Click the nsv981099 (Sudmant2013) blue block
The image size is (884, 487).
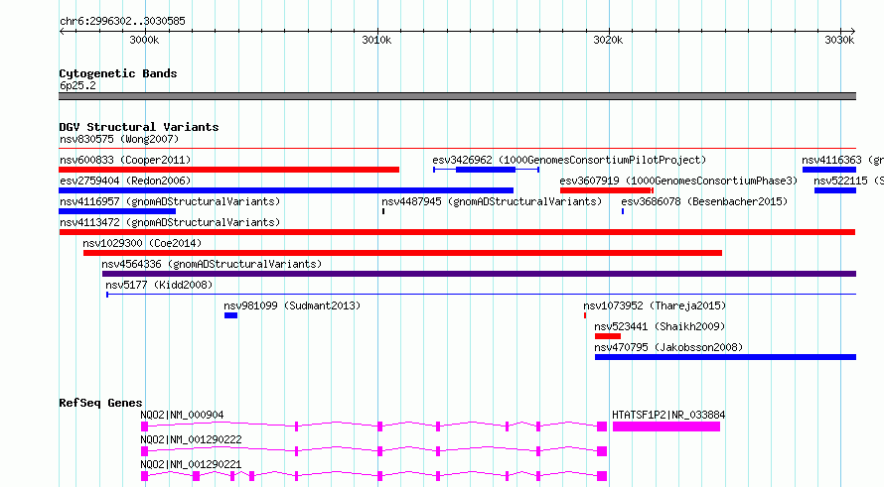pos(230,315)
